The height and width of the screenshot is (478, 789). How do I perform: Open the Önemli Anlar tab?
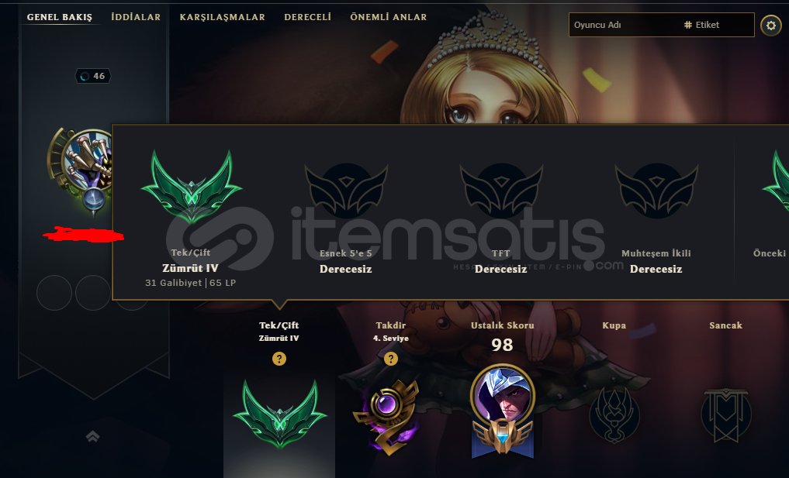click(x=389, y=17)
